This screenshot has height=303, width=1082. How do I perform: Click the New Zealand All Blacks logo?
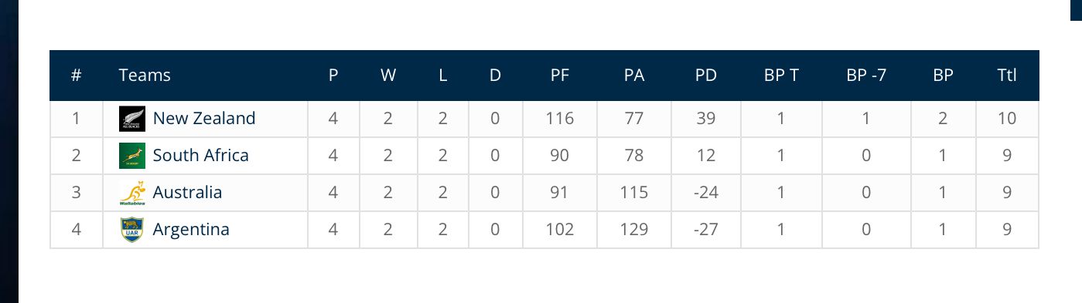click(x=131, y=119)
